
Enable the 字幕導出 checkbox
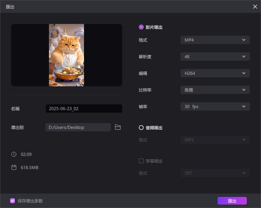click(141, 161)
